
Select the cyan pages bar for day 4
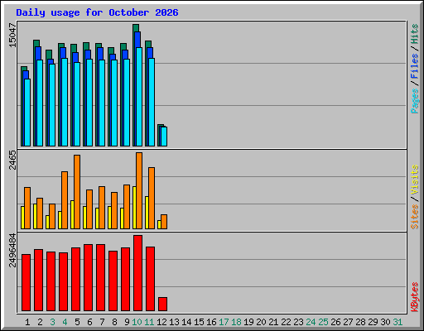tap(65, 102)
